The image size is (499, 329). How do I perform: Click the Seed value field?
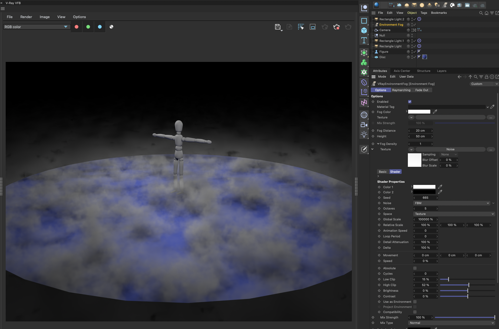(425, 198)
